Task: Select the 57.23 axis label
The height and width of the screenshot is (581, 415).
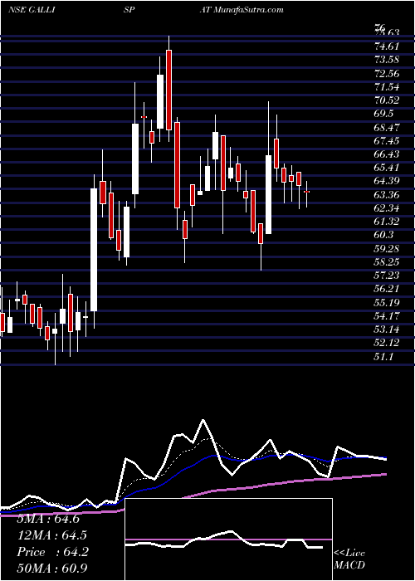Action: (387, 275)
